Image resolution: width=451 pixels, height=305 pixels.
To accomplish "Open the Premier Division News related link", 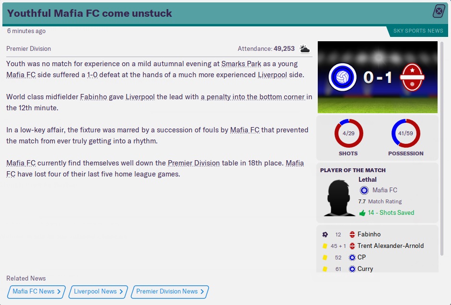I will point(170,292).
